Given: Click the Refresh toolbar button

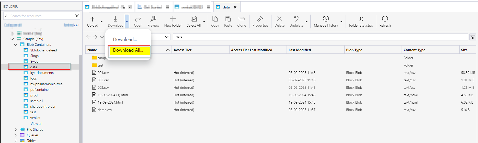Looking at the screenshot, I should point(385,21).
